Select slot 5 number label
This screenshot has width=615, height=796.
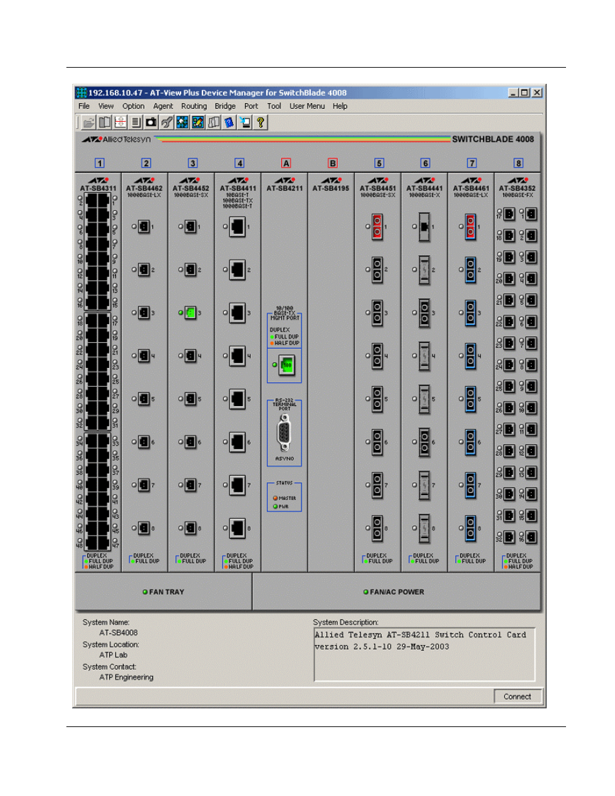[379, 163]
